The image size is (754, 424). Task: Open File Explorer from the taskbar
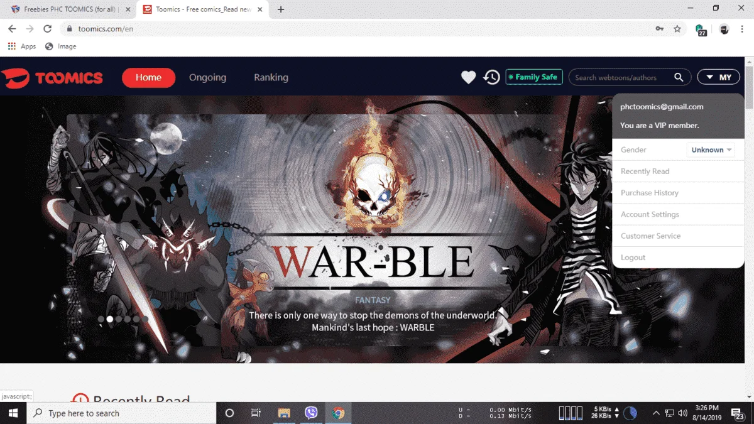pos(284,413)
